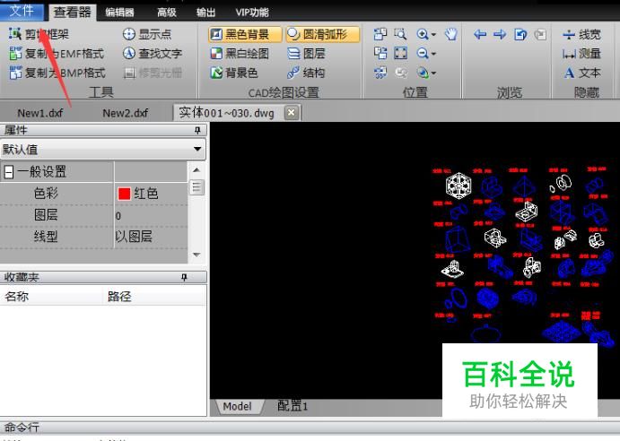Click the next view right arrow
This screenshot has height=441, width=620.
click(500, 34)
